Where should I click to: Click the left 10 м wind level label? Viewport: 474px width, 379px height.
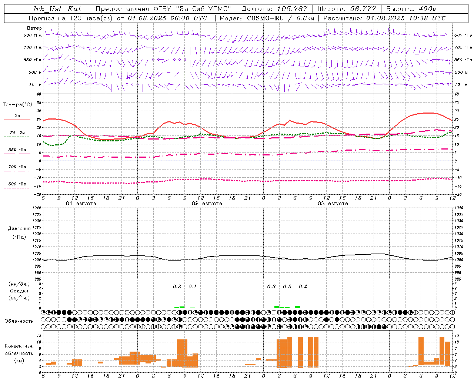[x=36, y=84]
